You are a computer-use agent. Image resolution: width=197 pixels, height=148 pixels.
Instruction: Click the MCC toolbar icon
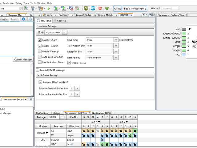pos(92,9)
